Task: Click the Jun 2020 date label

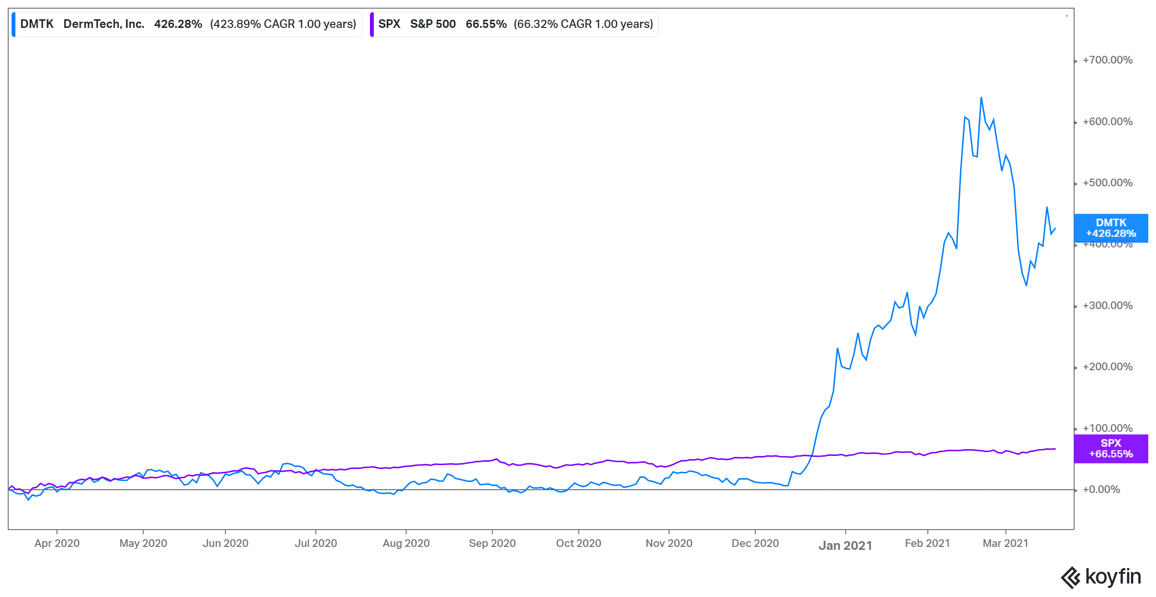Action: coord(225,543)
